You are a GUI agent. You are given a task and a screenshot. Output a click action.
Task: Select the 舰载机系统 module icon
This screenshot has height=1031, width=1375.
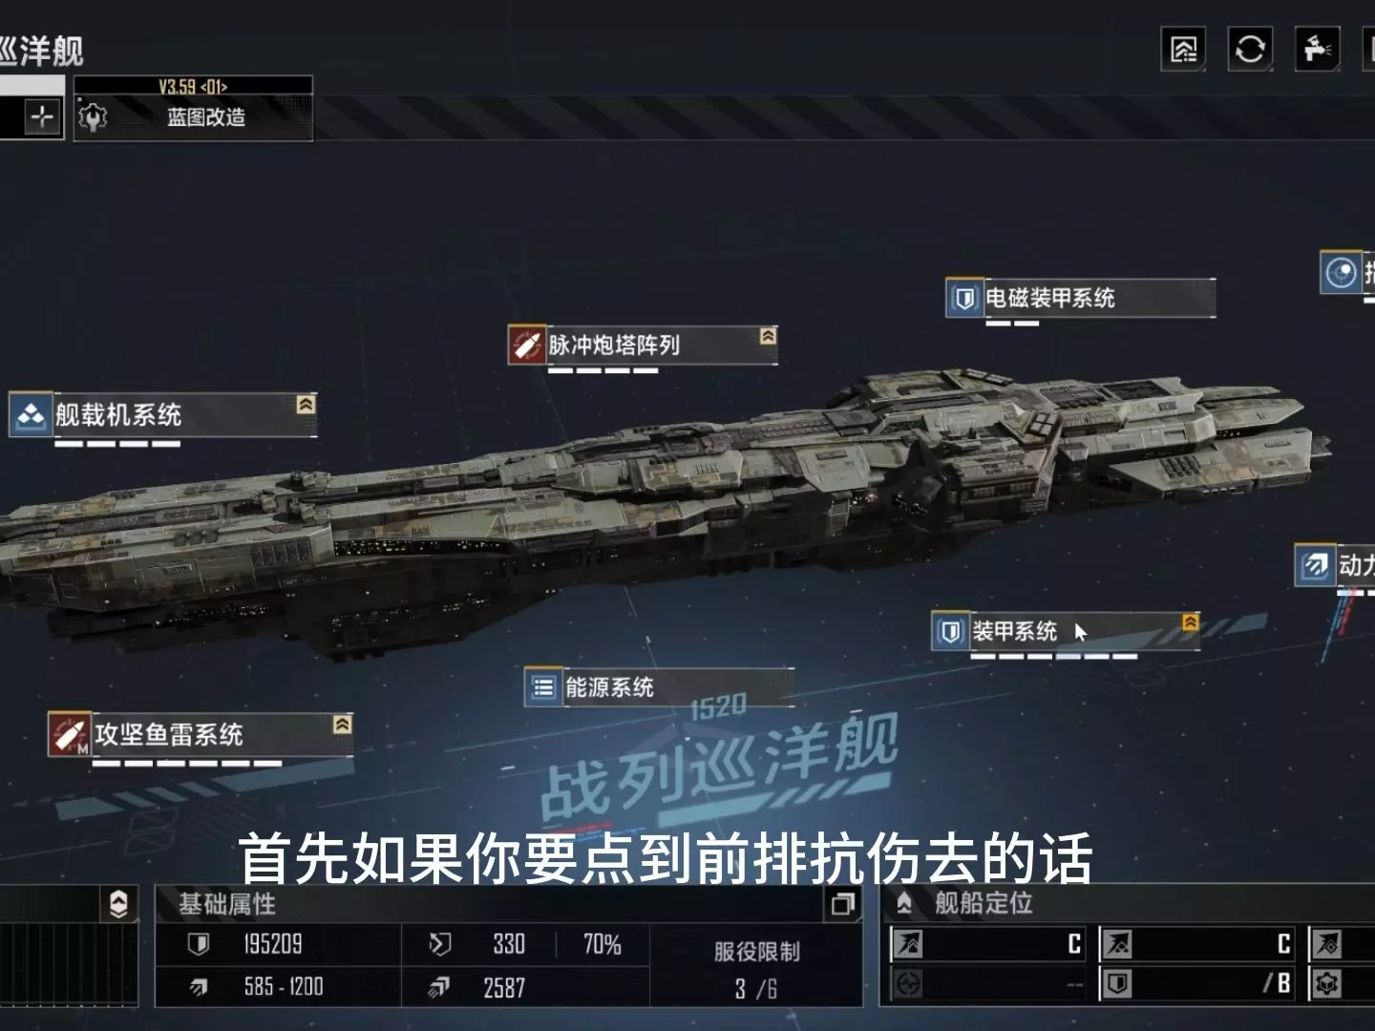tap(31, 415)
